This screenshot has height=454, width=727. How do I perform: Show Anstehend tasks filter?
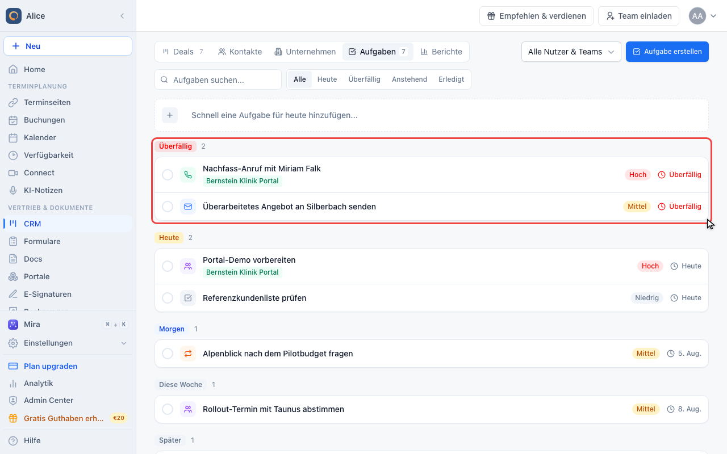click(410, 79)
